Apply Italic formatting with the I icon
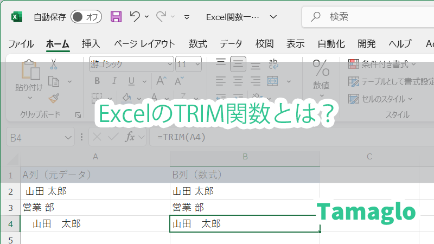This screenshot has width=434, height=244. point(113,81)
